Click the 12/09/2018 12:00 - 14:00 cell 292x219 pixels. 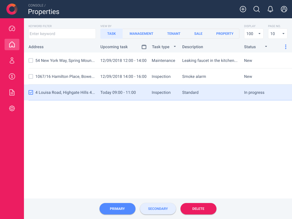point(123,60)
